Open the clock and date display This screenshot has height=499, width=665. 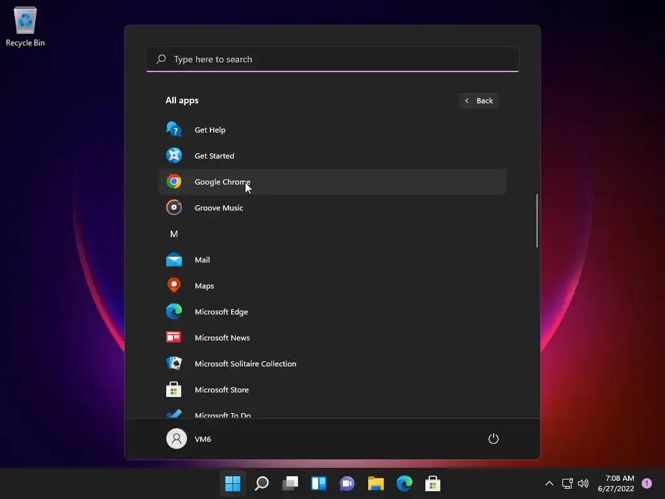(616, 483)
